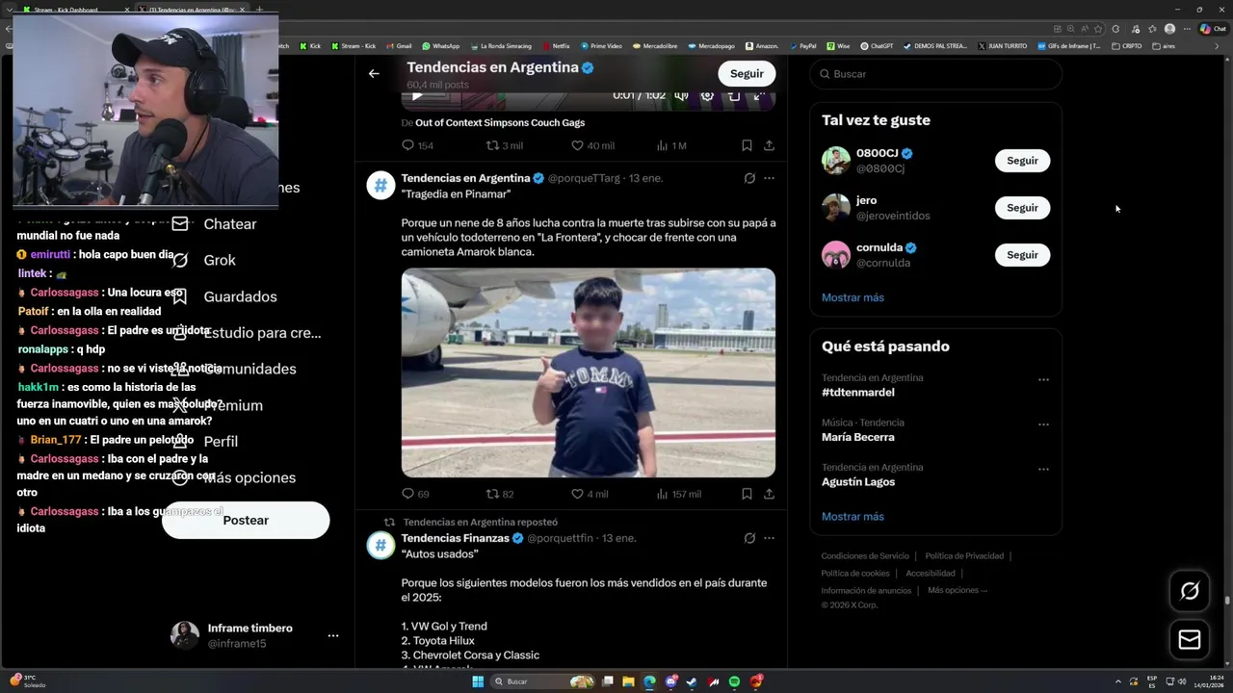Screen dimensions: 1233x693
Task: Reply to the Tragedia en Pinamar post
Action: pyautogui.click(x=408, y=494)
